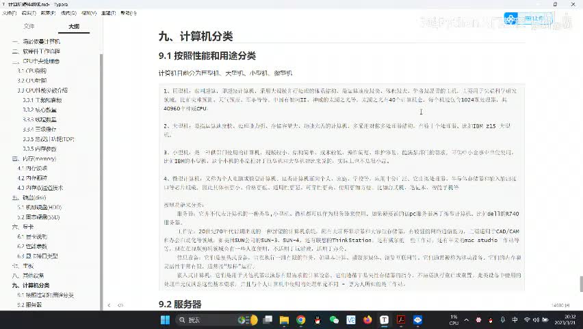Jump to outline item 五、硬盘(disk)
The image size is (583, 329).
point(29,197)
